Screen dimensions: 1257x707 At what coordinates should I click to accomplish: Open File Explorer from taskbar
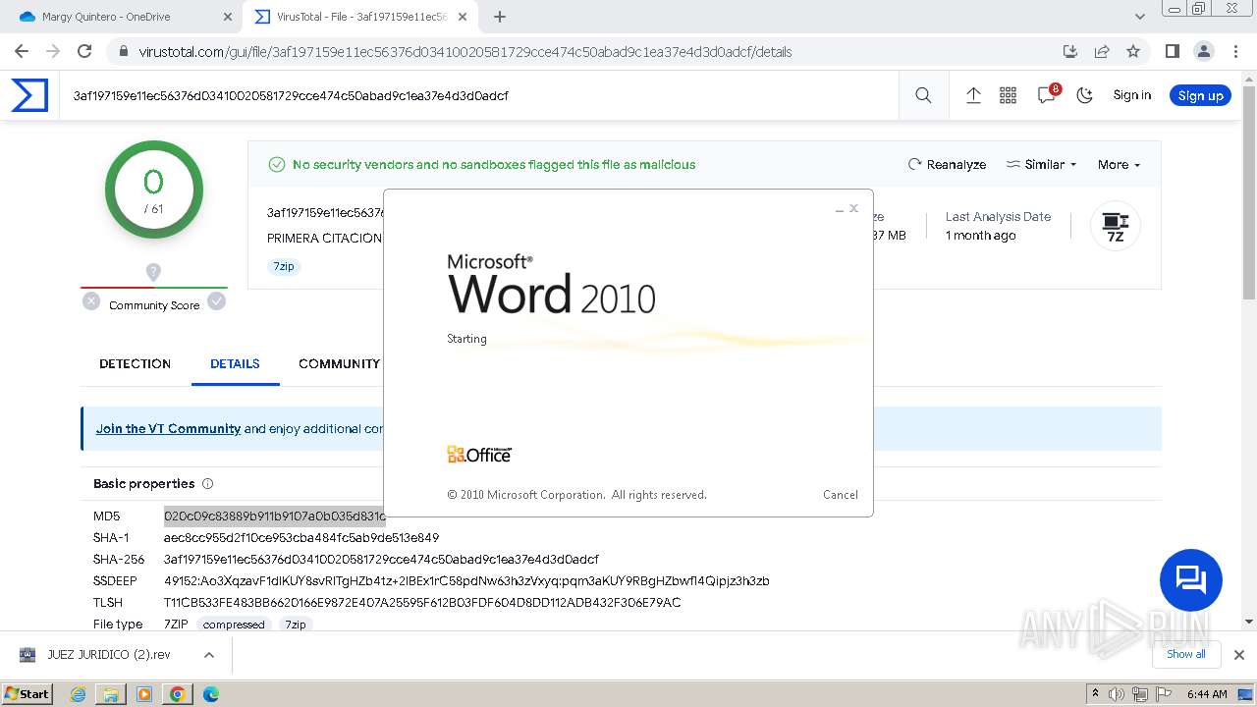click(111, 694)
